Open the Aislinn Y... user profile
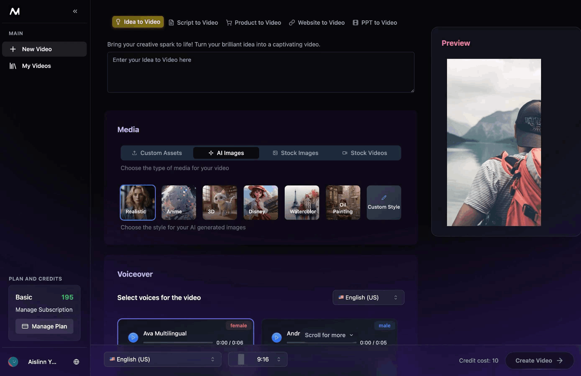The height and width of the screenshot is (376, 581). click(x=42, y=362)
